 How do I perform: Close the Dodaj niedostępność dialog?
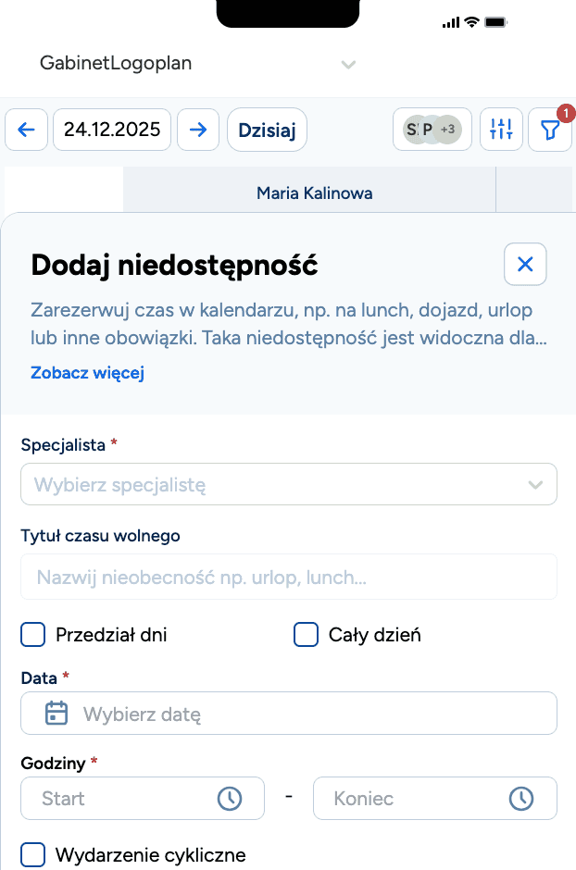point(525,265)
